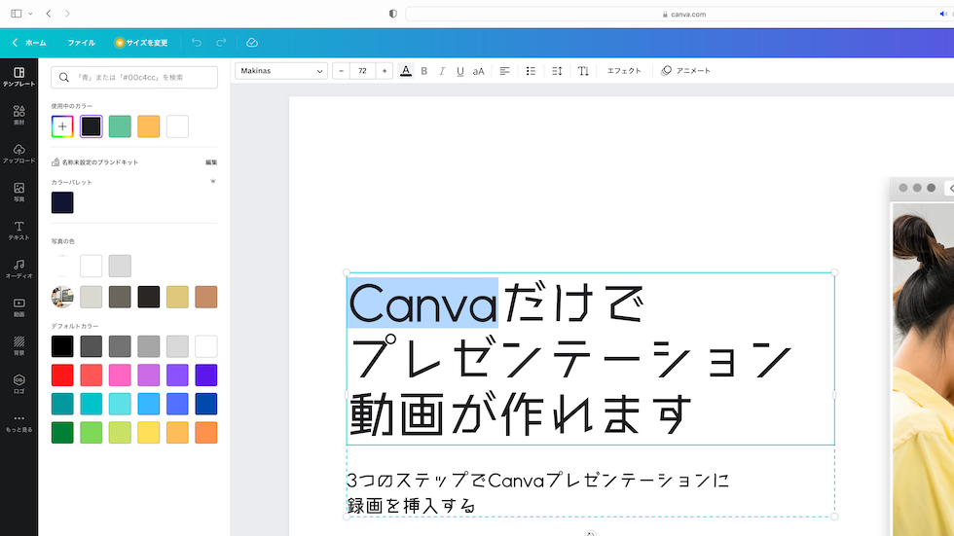The height and width of the screenshot is (536, 954).
Task: Open the Effects (エフェクト) panel
Action: point(624,71)
